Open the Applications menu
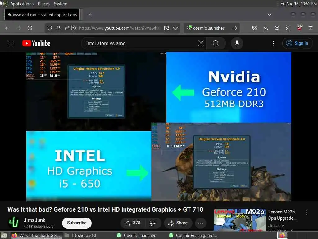The width and height of the screenshot is (318, 239). [22, 4]
